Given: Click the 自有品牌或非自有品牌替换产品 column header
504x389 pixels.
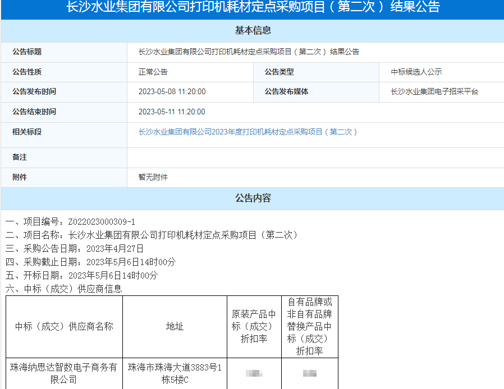Looking at the screenshot, I should pos(310,326).
